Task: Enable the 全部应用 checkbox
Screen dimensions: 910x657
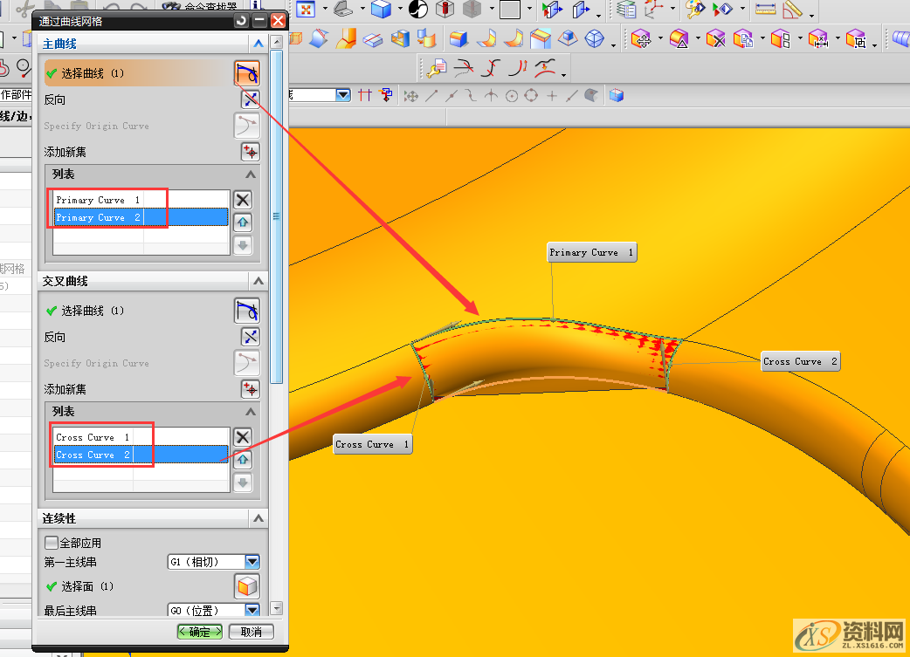Action: [52, 543]
